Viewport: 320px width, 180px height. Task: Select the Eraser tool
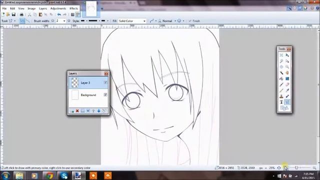pyautogui.click(x=287, y=84)
